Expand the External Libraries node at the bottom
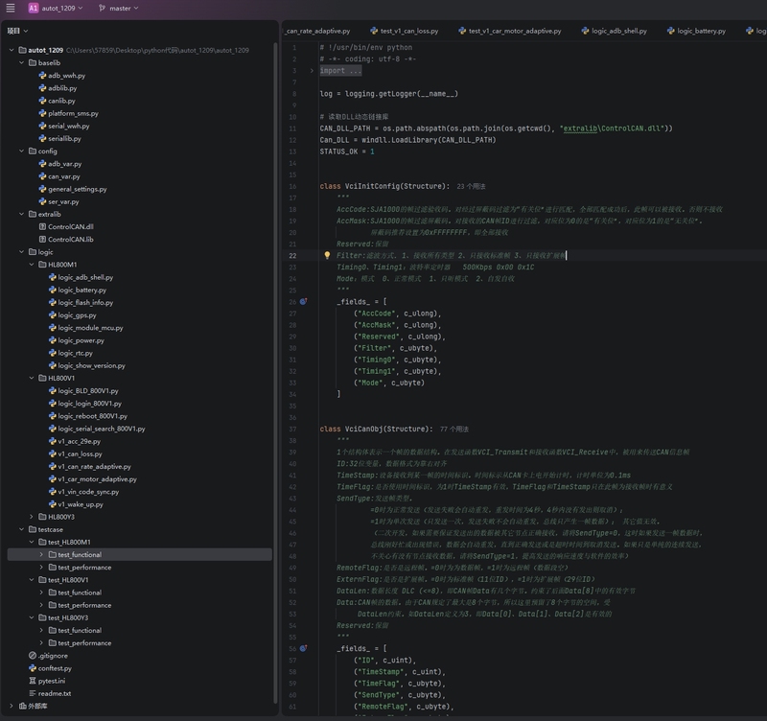 pos(12,706)
